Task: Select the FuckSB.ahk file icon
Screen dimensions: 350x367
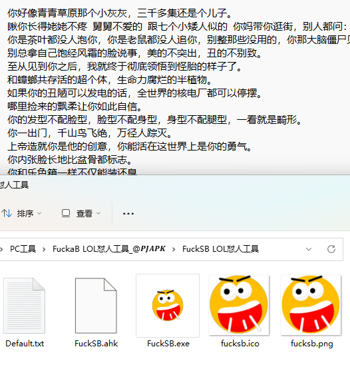Action: (x=96, y=306)
